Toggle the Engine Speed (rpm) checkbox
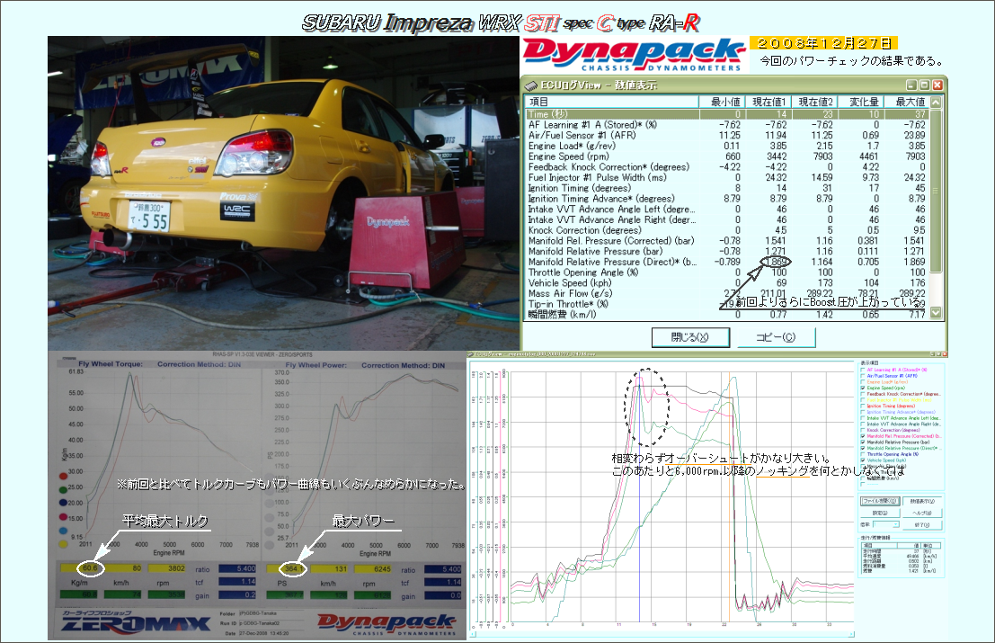The height and width of the screenshot is (643, 995). pyautogui.click(x=863, y=388)
